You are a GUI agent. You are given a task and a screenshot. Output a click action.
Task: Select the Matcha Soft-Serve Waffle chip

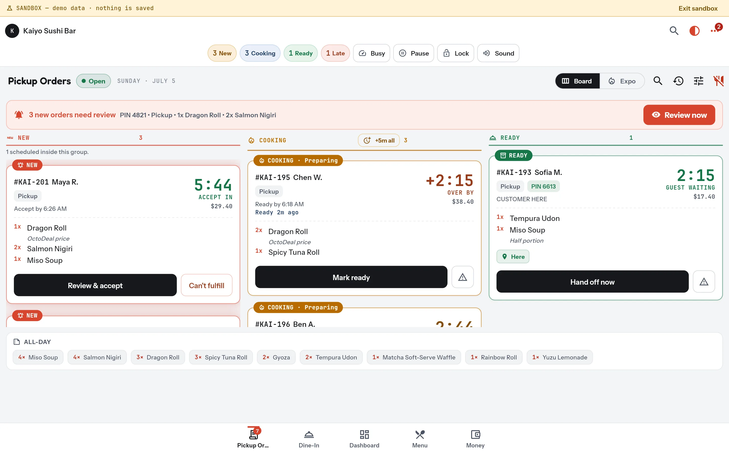tap(414, 357)
